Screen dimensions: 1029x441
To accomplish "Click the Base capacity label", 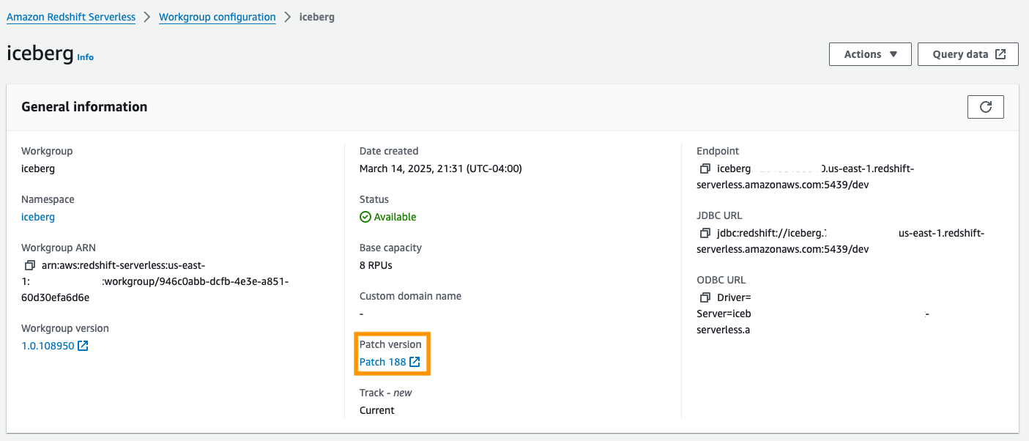I will [x=390, y=248].
